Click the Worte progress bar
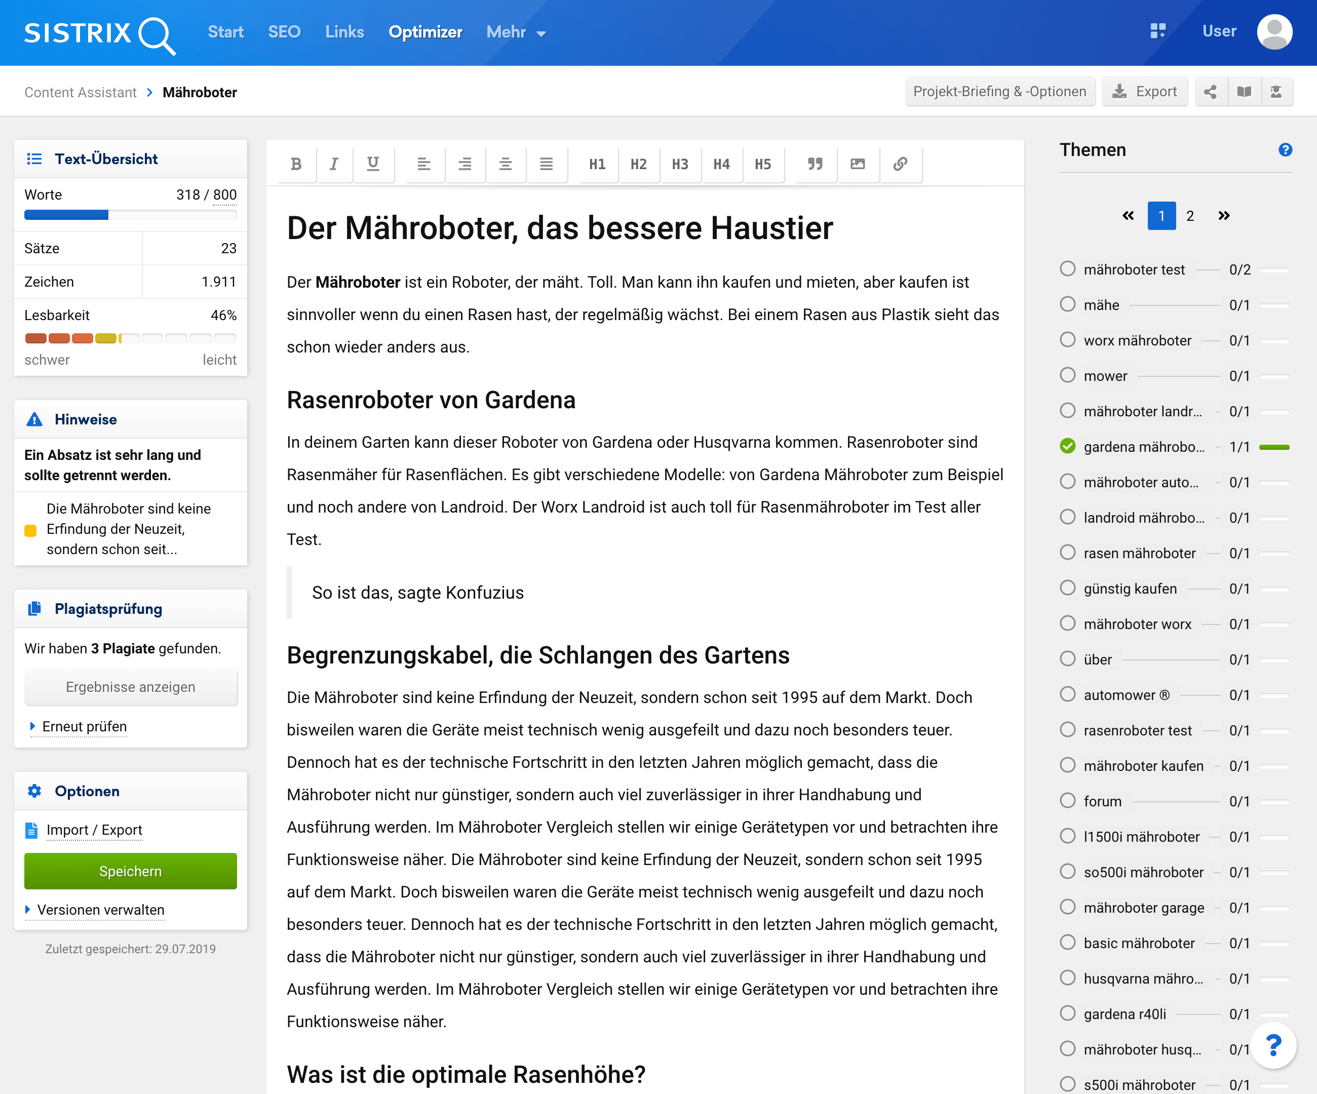1317x1094 pixels. (131, 215)
